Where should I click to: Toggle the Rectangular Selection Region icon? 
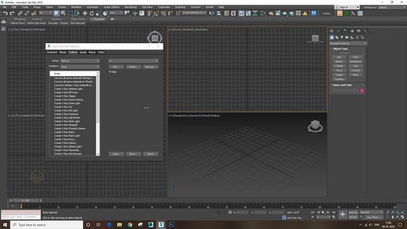pyautogui.click(x=70, y=13)
